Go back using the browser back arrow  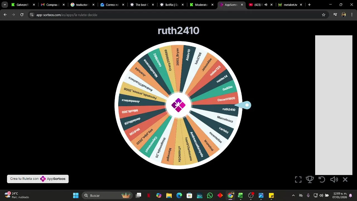5,15
